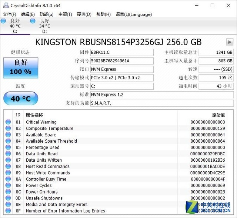Click the standard field NVM Express 1.2
The width and height of the screenshot is (237, 218).
(162, 95)
